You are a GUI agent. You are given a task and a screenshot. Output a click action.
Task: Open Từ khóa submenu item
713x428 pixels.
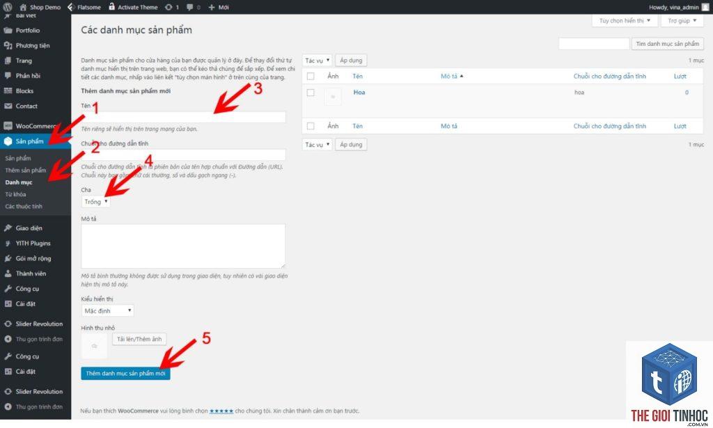tap(15, 194)
